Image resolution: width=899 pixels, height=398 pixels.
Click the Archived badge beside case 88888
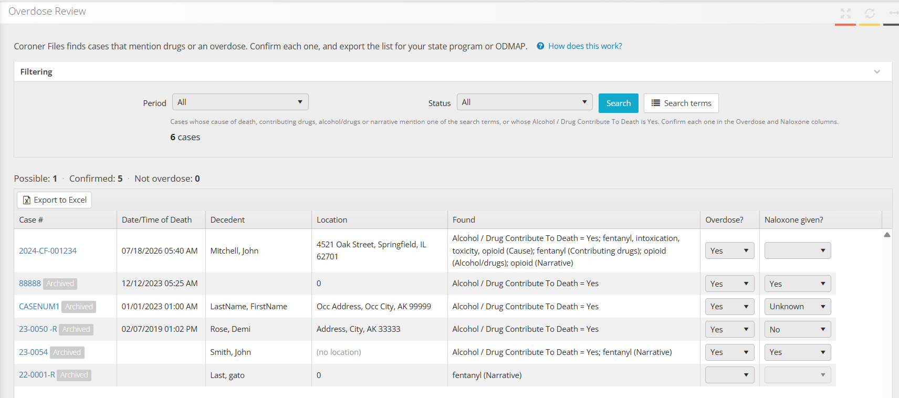click(60, 284)
